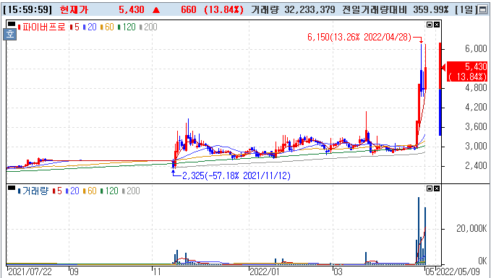The height and width of the screenshot is (278, 491).
Task: Click the 2,325 low annotation
Action: (236, 176)
